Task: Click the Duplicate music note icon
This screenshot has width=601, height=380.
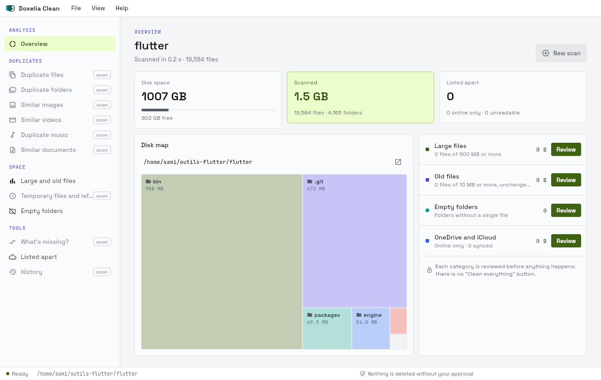Action: pyautogui.click(x=12, y=135)
